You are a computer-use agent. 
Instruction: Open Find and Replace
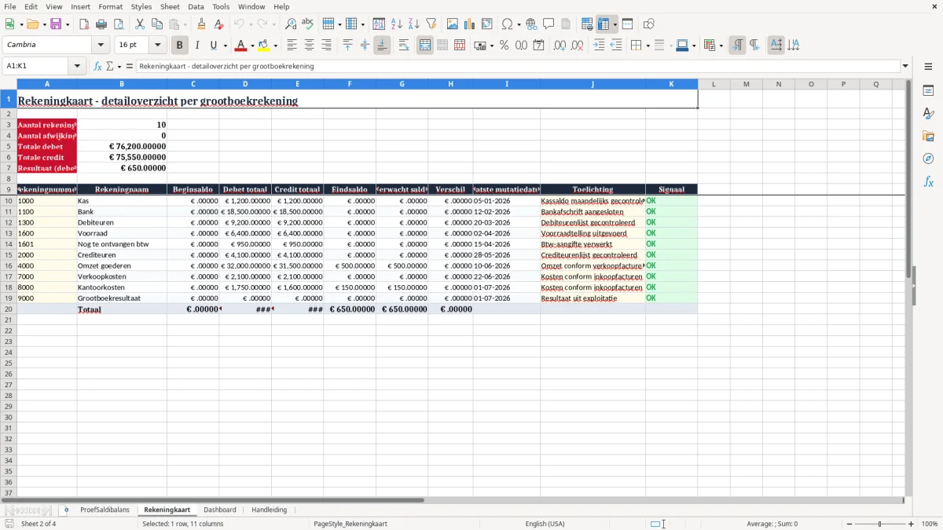coord(291,24)
